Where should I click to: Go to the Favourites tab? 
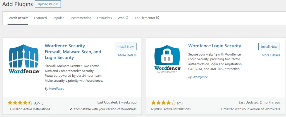[x=104, y=18]
